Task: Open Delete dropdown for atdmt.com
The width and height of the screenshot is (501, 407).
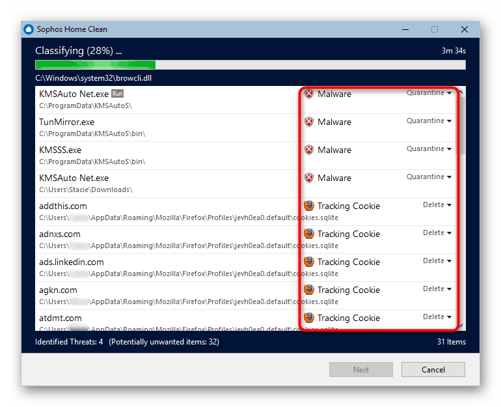Action: pyautogui.click(x=437, y=316)
